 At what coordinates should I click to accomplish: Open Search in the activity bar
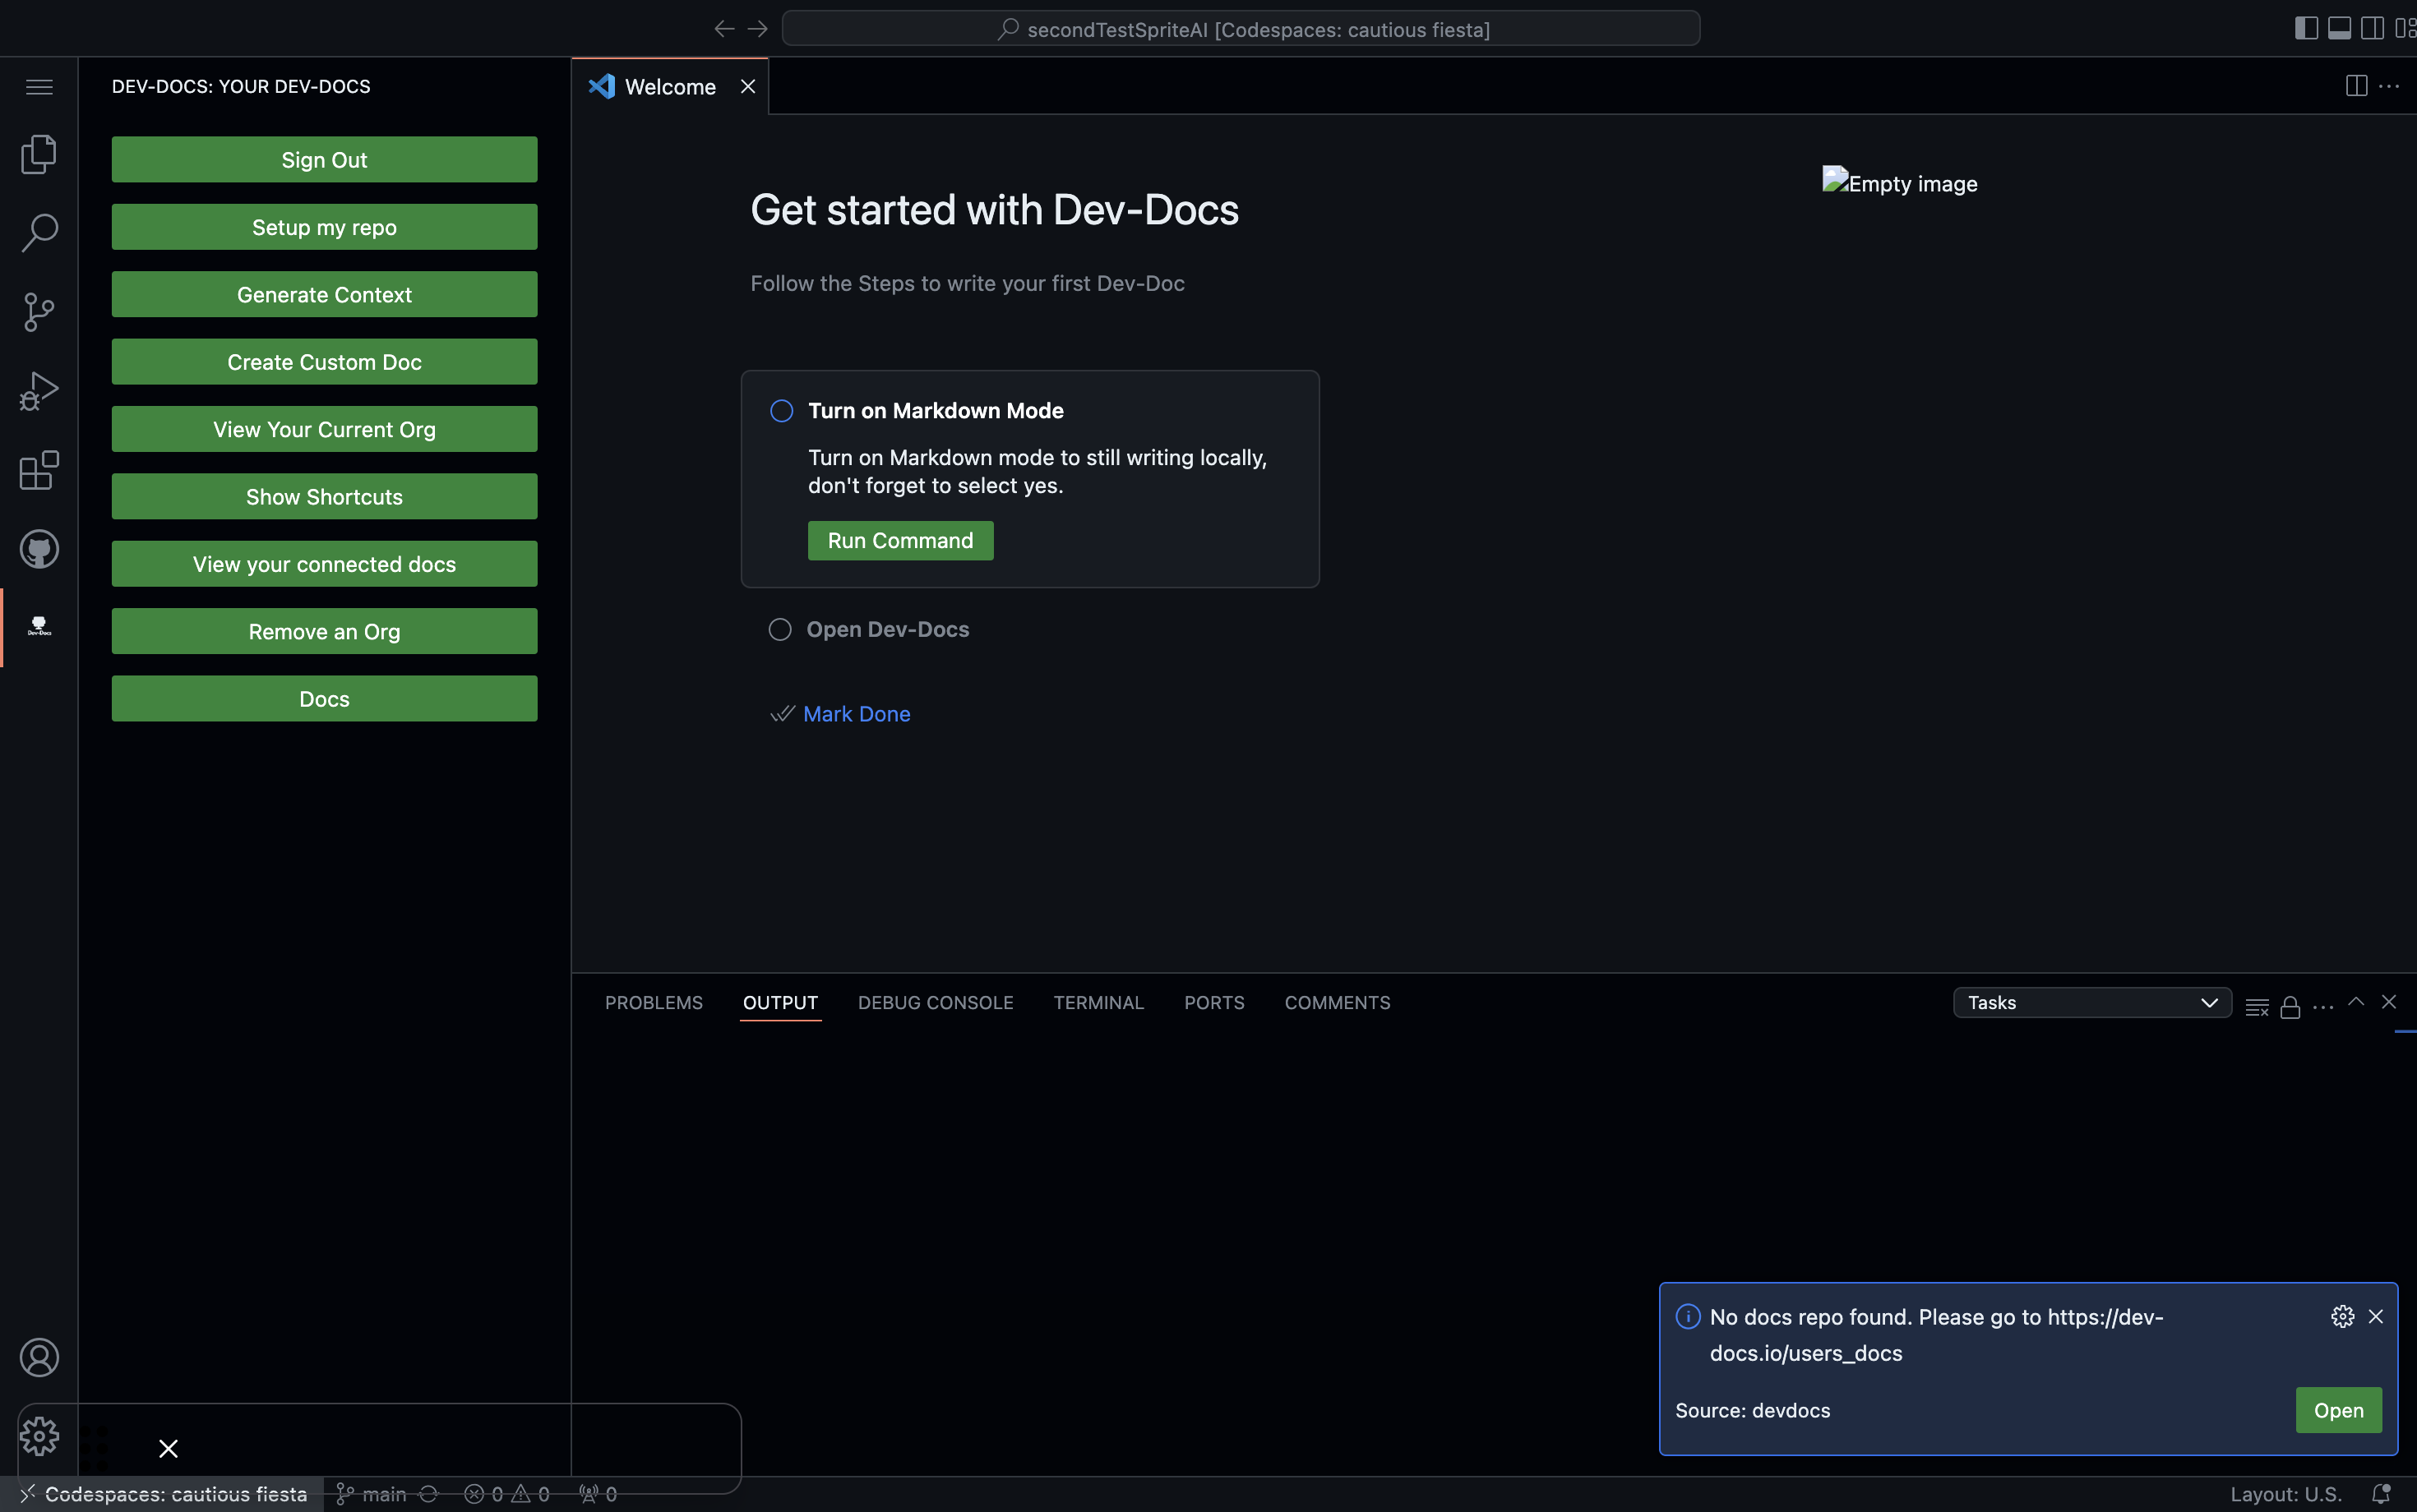[x=39, y=232]
